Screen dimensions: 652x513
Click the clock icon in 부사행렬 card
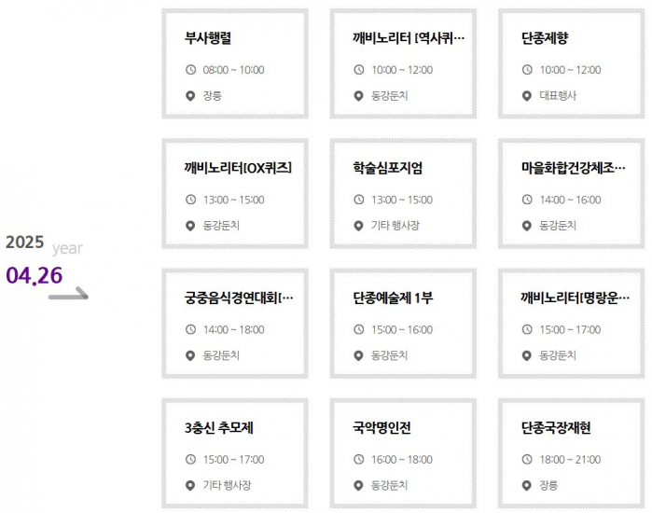click(x=191, y=70)
